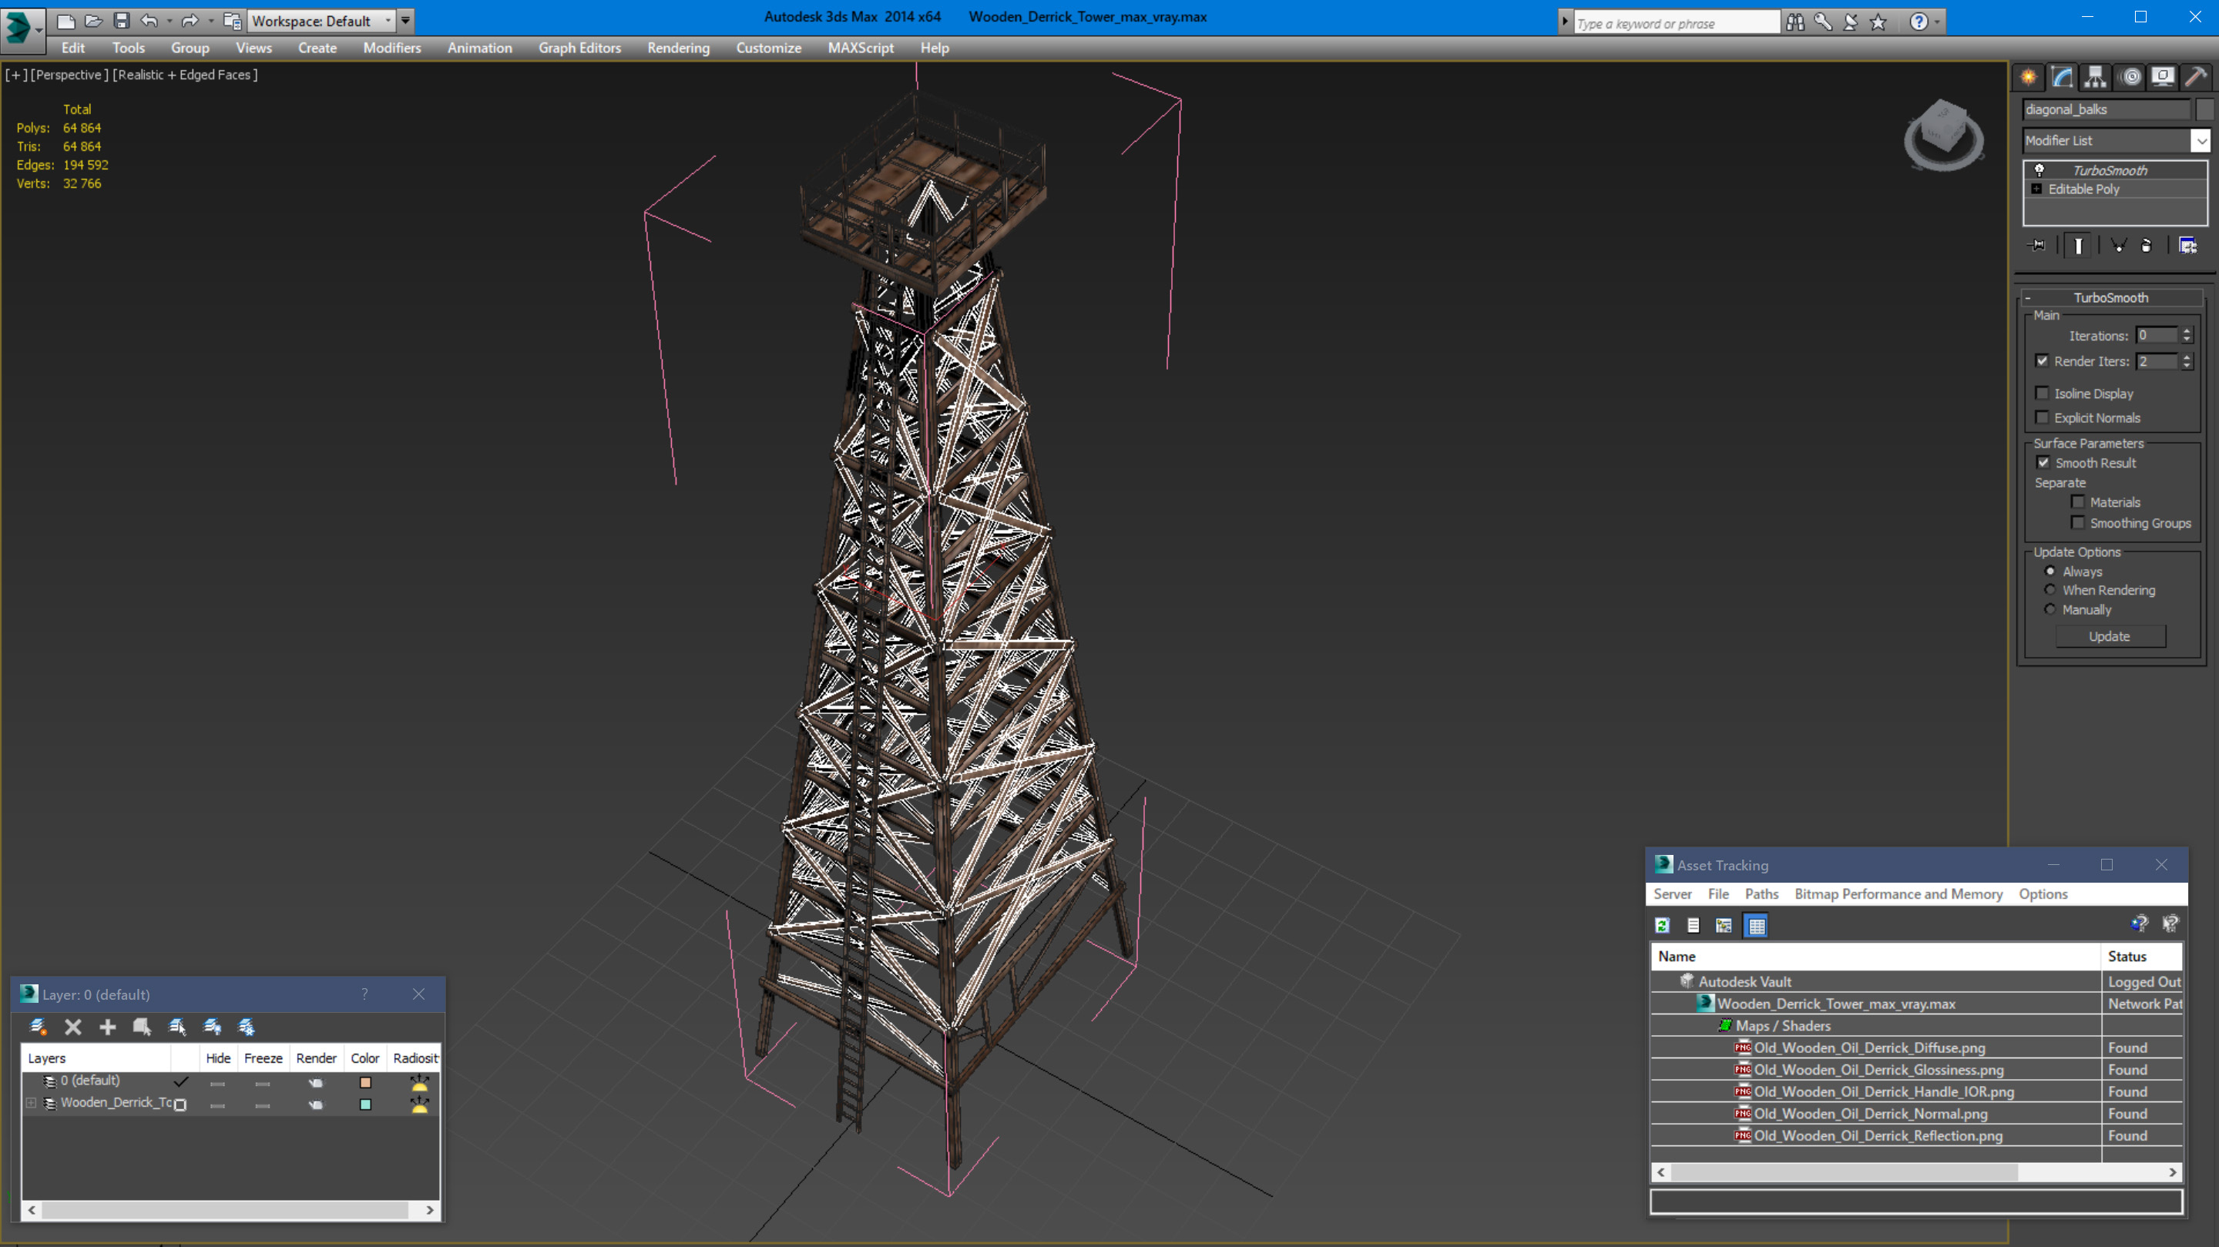Enable the Isoline Display checkbox
2219x1247 pixels.
(x=2042, y=393)
